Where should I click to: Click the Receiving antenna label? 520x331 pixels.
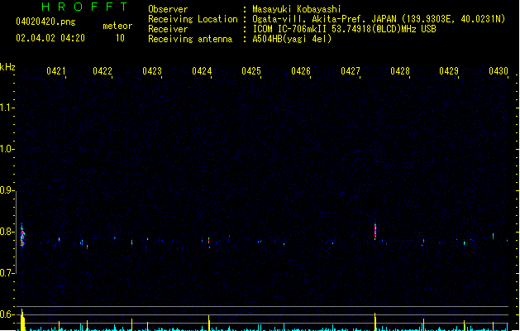(190, 39)
